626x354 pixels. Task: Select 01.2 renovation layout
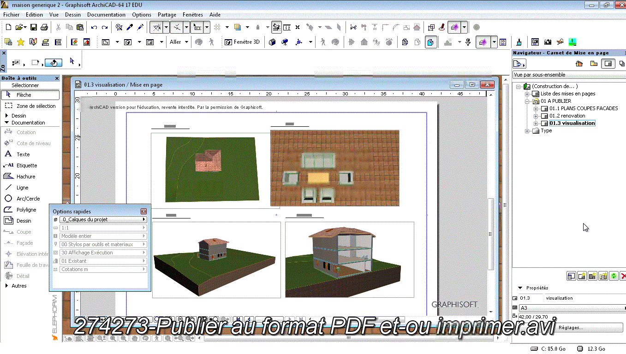pyautogui.click(x=567, y=116)
